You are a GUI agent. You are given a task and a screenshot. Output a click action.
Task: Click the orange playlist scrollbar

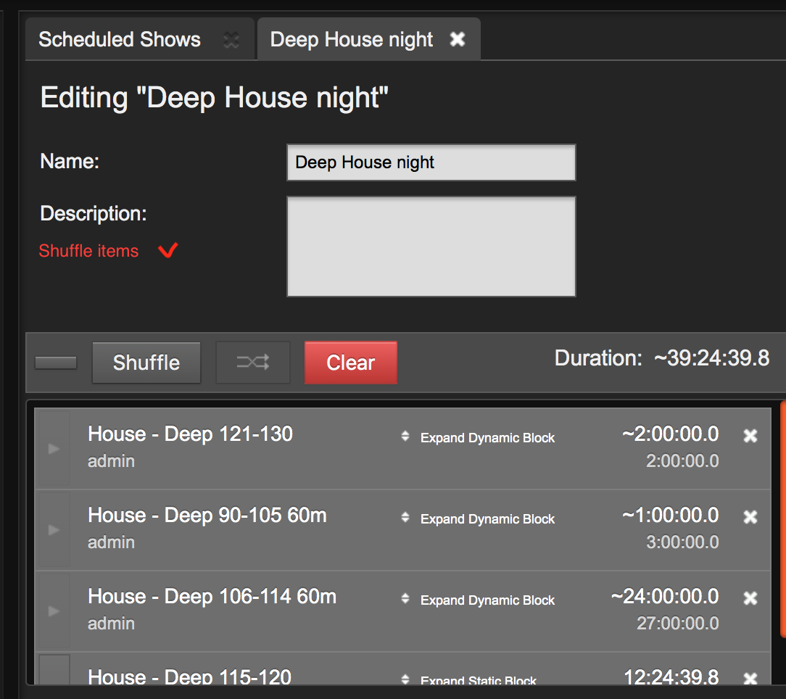pyautogui.click(x=783, y=519)
